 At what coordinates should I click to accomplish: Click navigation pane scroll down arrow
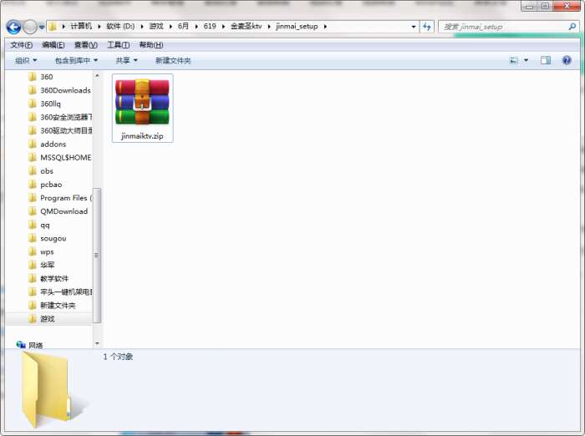tap(97, 343)
